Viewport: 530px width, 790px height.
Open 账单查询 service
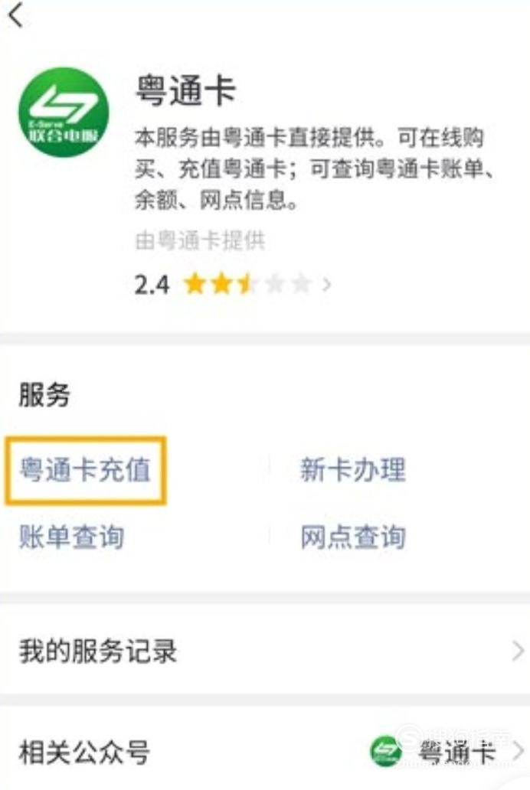coord(71,537)
